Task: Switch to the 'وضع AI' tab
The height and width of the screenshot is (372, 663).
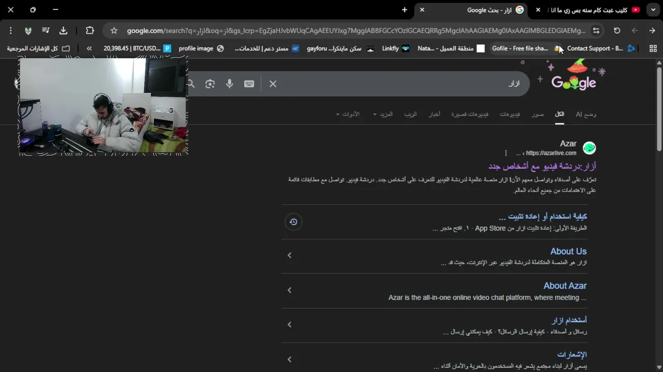Action: [586, 114]
